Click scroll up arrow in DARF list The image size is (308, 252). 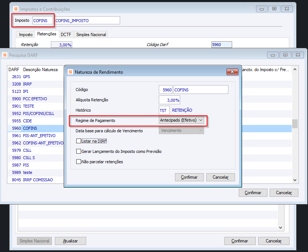pyautogui.click(x=295, y=69)
